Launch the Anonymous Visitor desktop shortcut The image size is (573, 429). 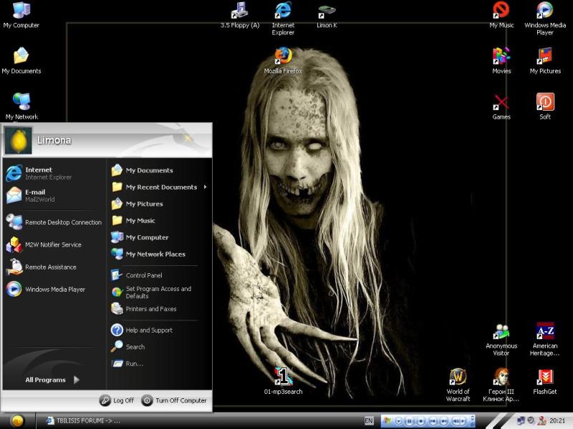501,339
